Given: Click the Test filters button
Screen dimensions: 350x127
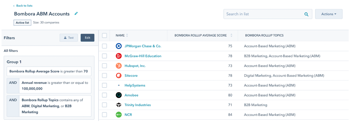Looking at the screenshot, I should [x=69, y=38].
